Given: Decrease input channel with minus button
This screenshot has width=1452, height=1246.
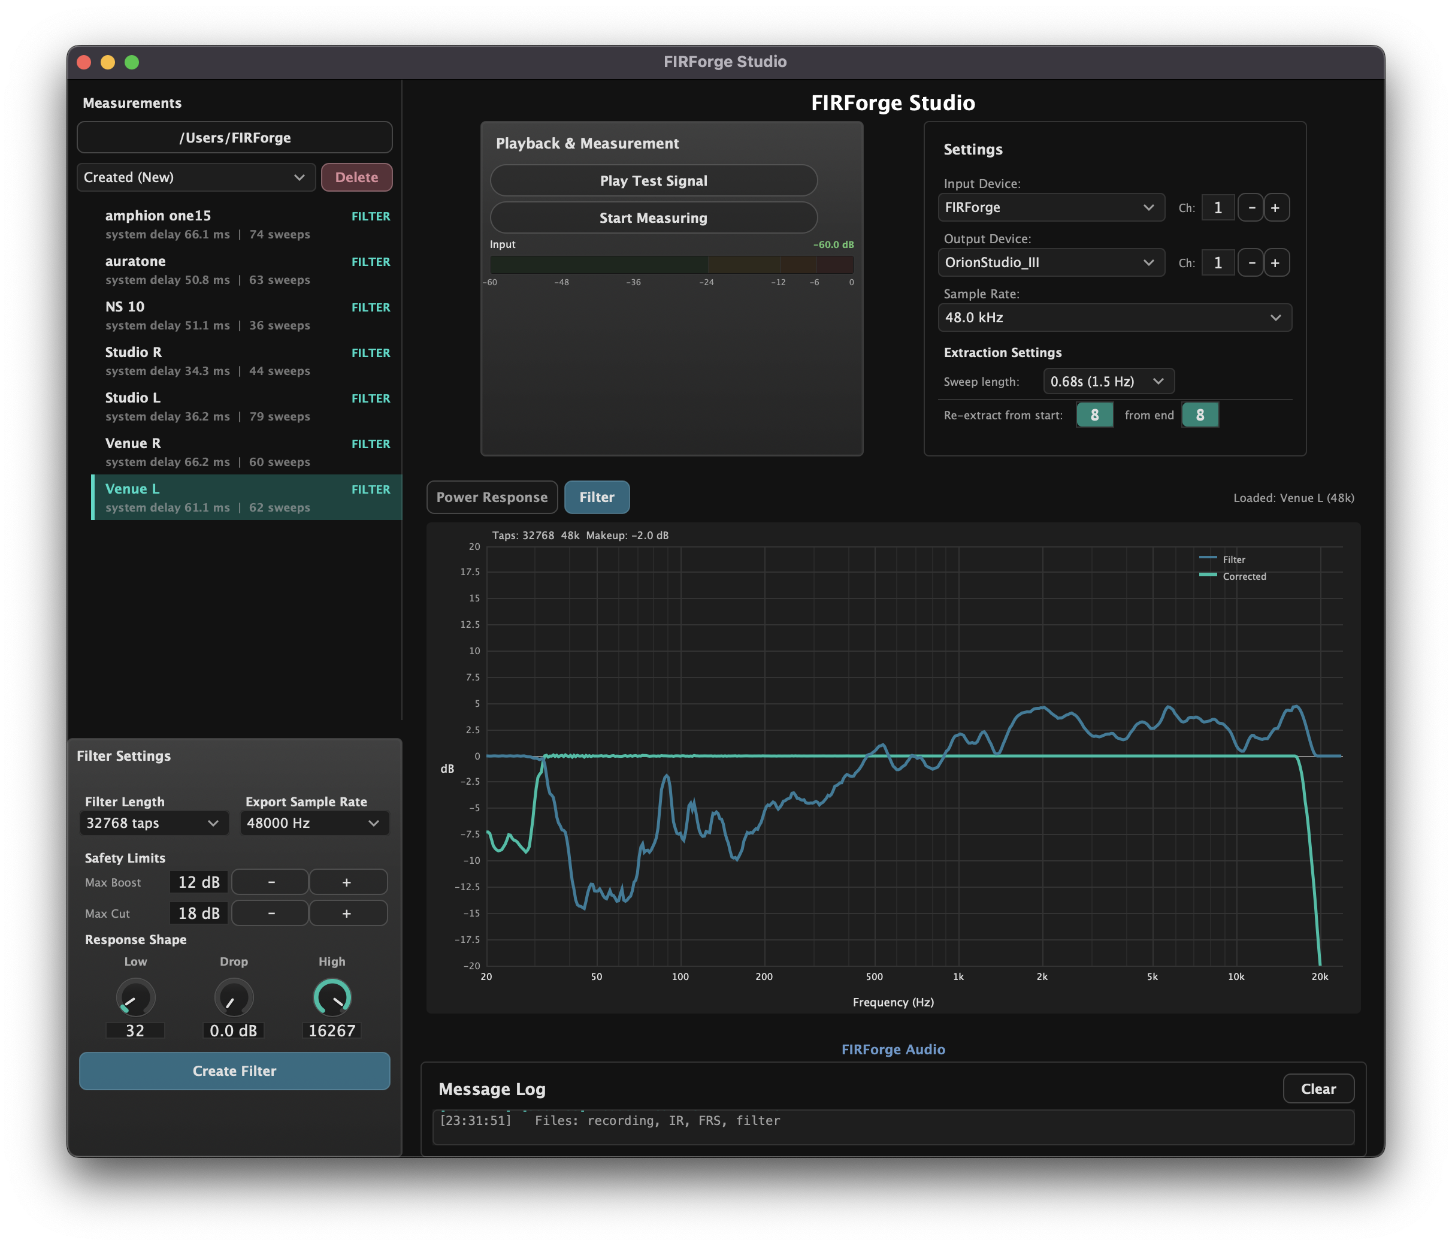Looking at the screenshot, I should (x=1251, y=207).
